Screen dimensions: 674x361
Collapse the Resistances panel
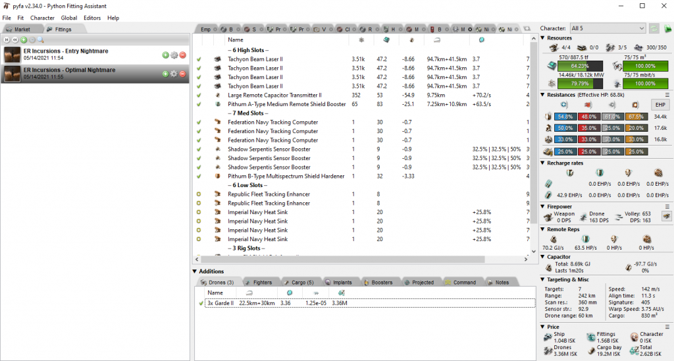coord(543,95)
